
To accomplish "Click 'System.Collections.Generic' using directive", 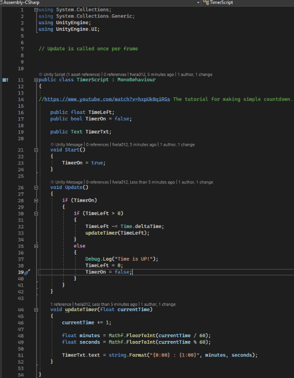I will (x=94, y=17).
